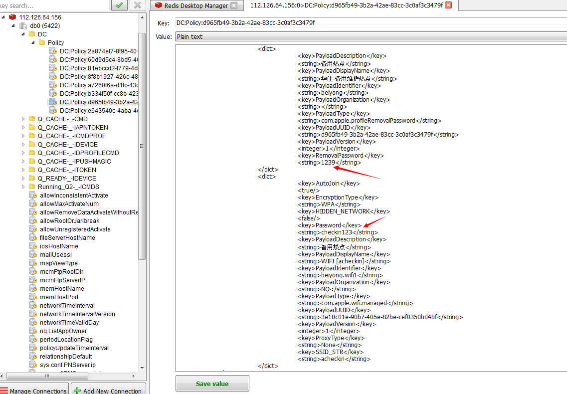Click the green plus Add New Connection icon
This screenshot has width=567, height=394.
pyautogui.click(x=77, y=391)
